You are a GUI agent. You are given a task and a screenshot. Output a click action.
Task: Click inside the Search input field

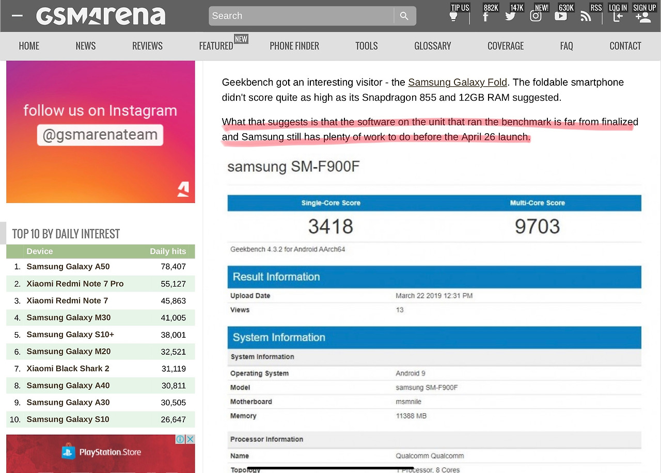301,16
